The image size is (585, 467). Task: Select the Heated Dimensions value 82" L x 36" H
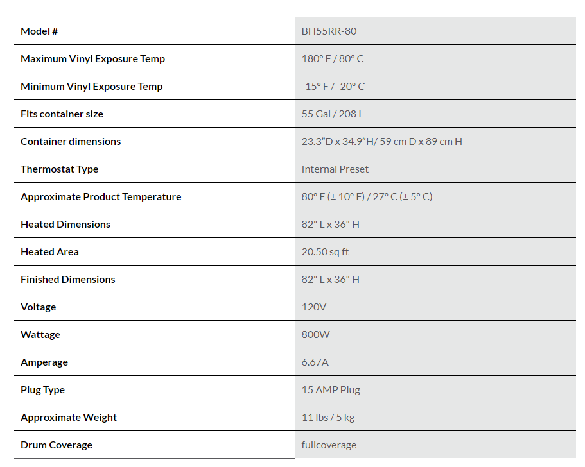(x=331, y=224)
